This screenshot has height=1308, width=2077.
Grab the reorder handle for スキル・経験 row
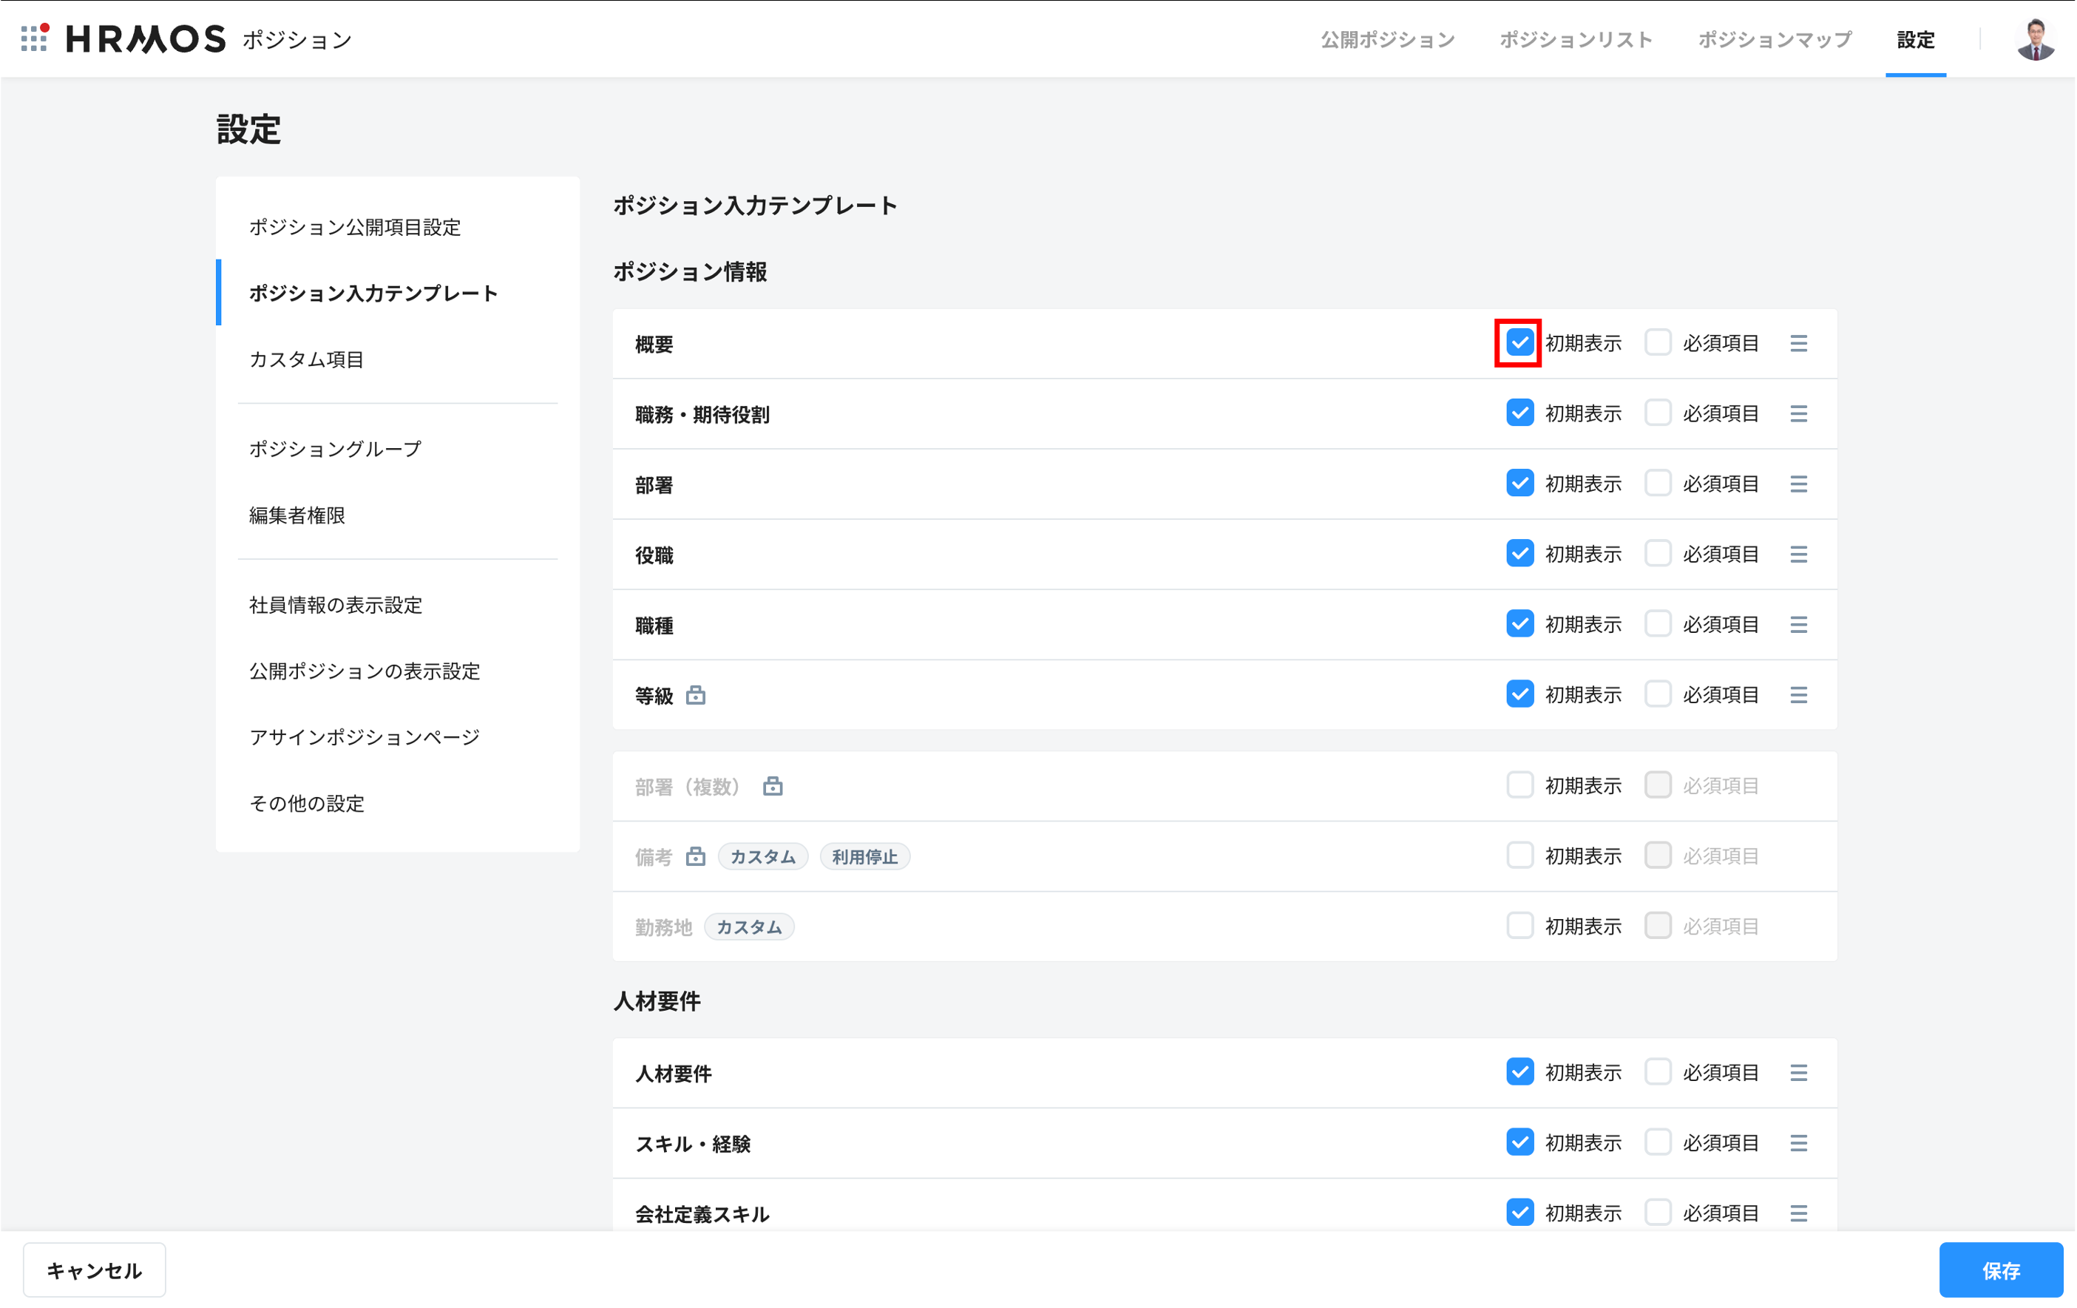(x=1798, y=1143)
